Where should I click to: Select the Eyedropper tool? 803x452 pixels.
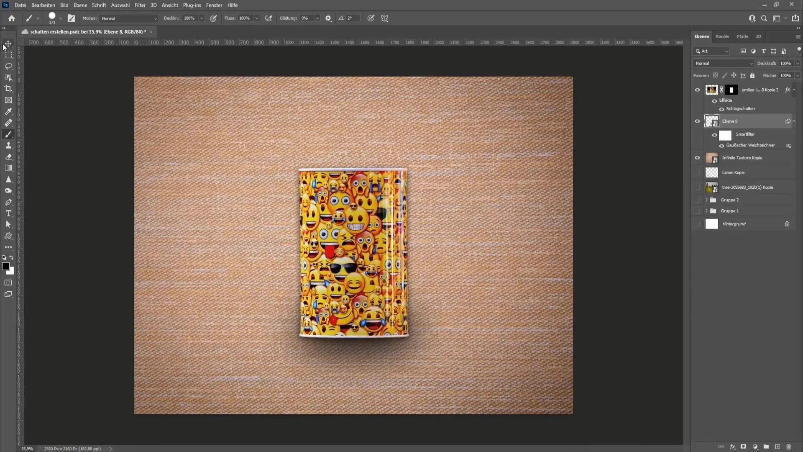point(8,111)
